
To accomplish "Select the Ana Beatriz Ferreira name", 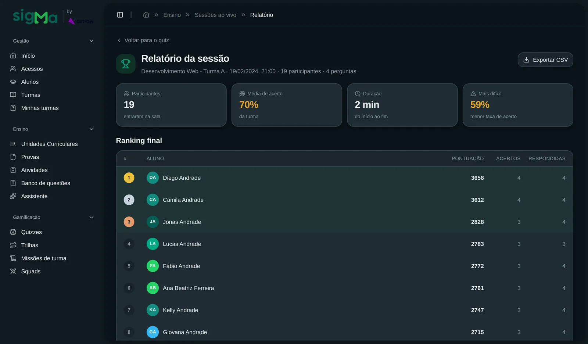I will point(188,288).
